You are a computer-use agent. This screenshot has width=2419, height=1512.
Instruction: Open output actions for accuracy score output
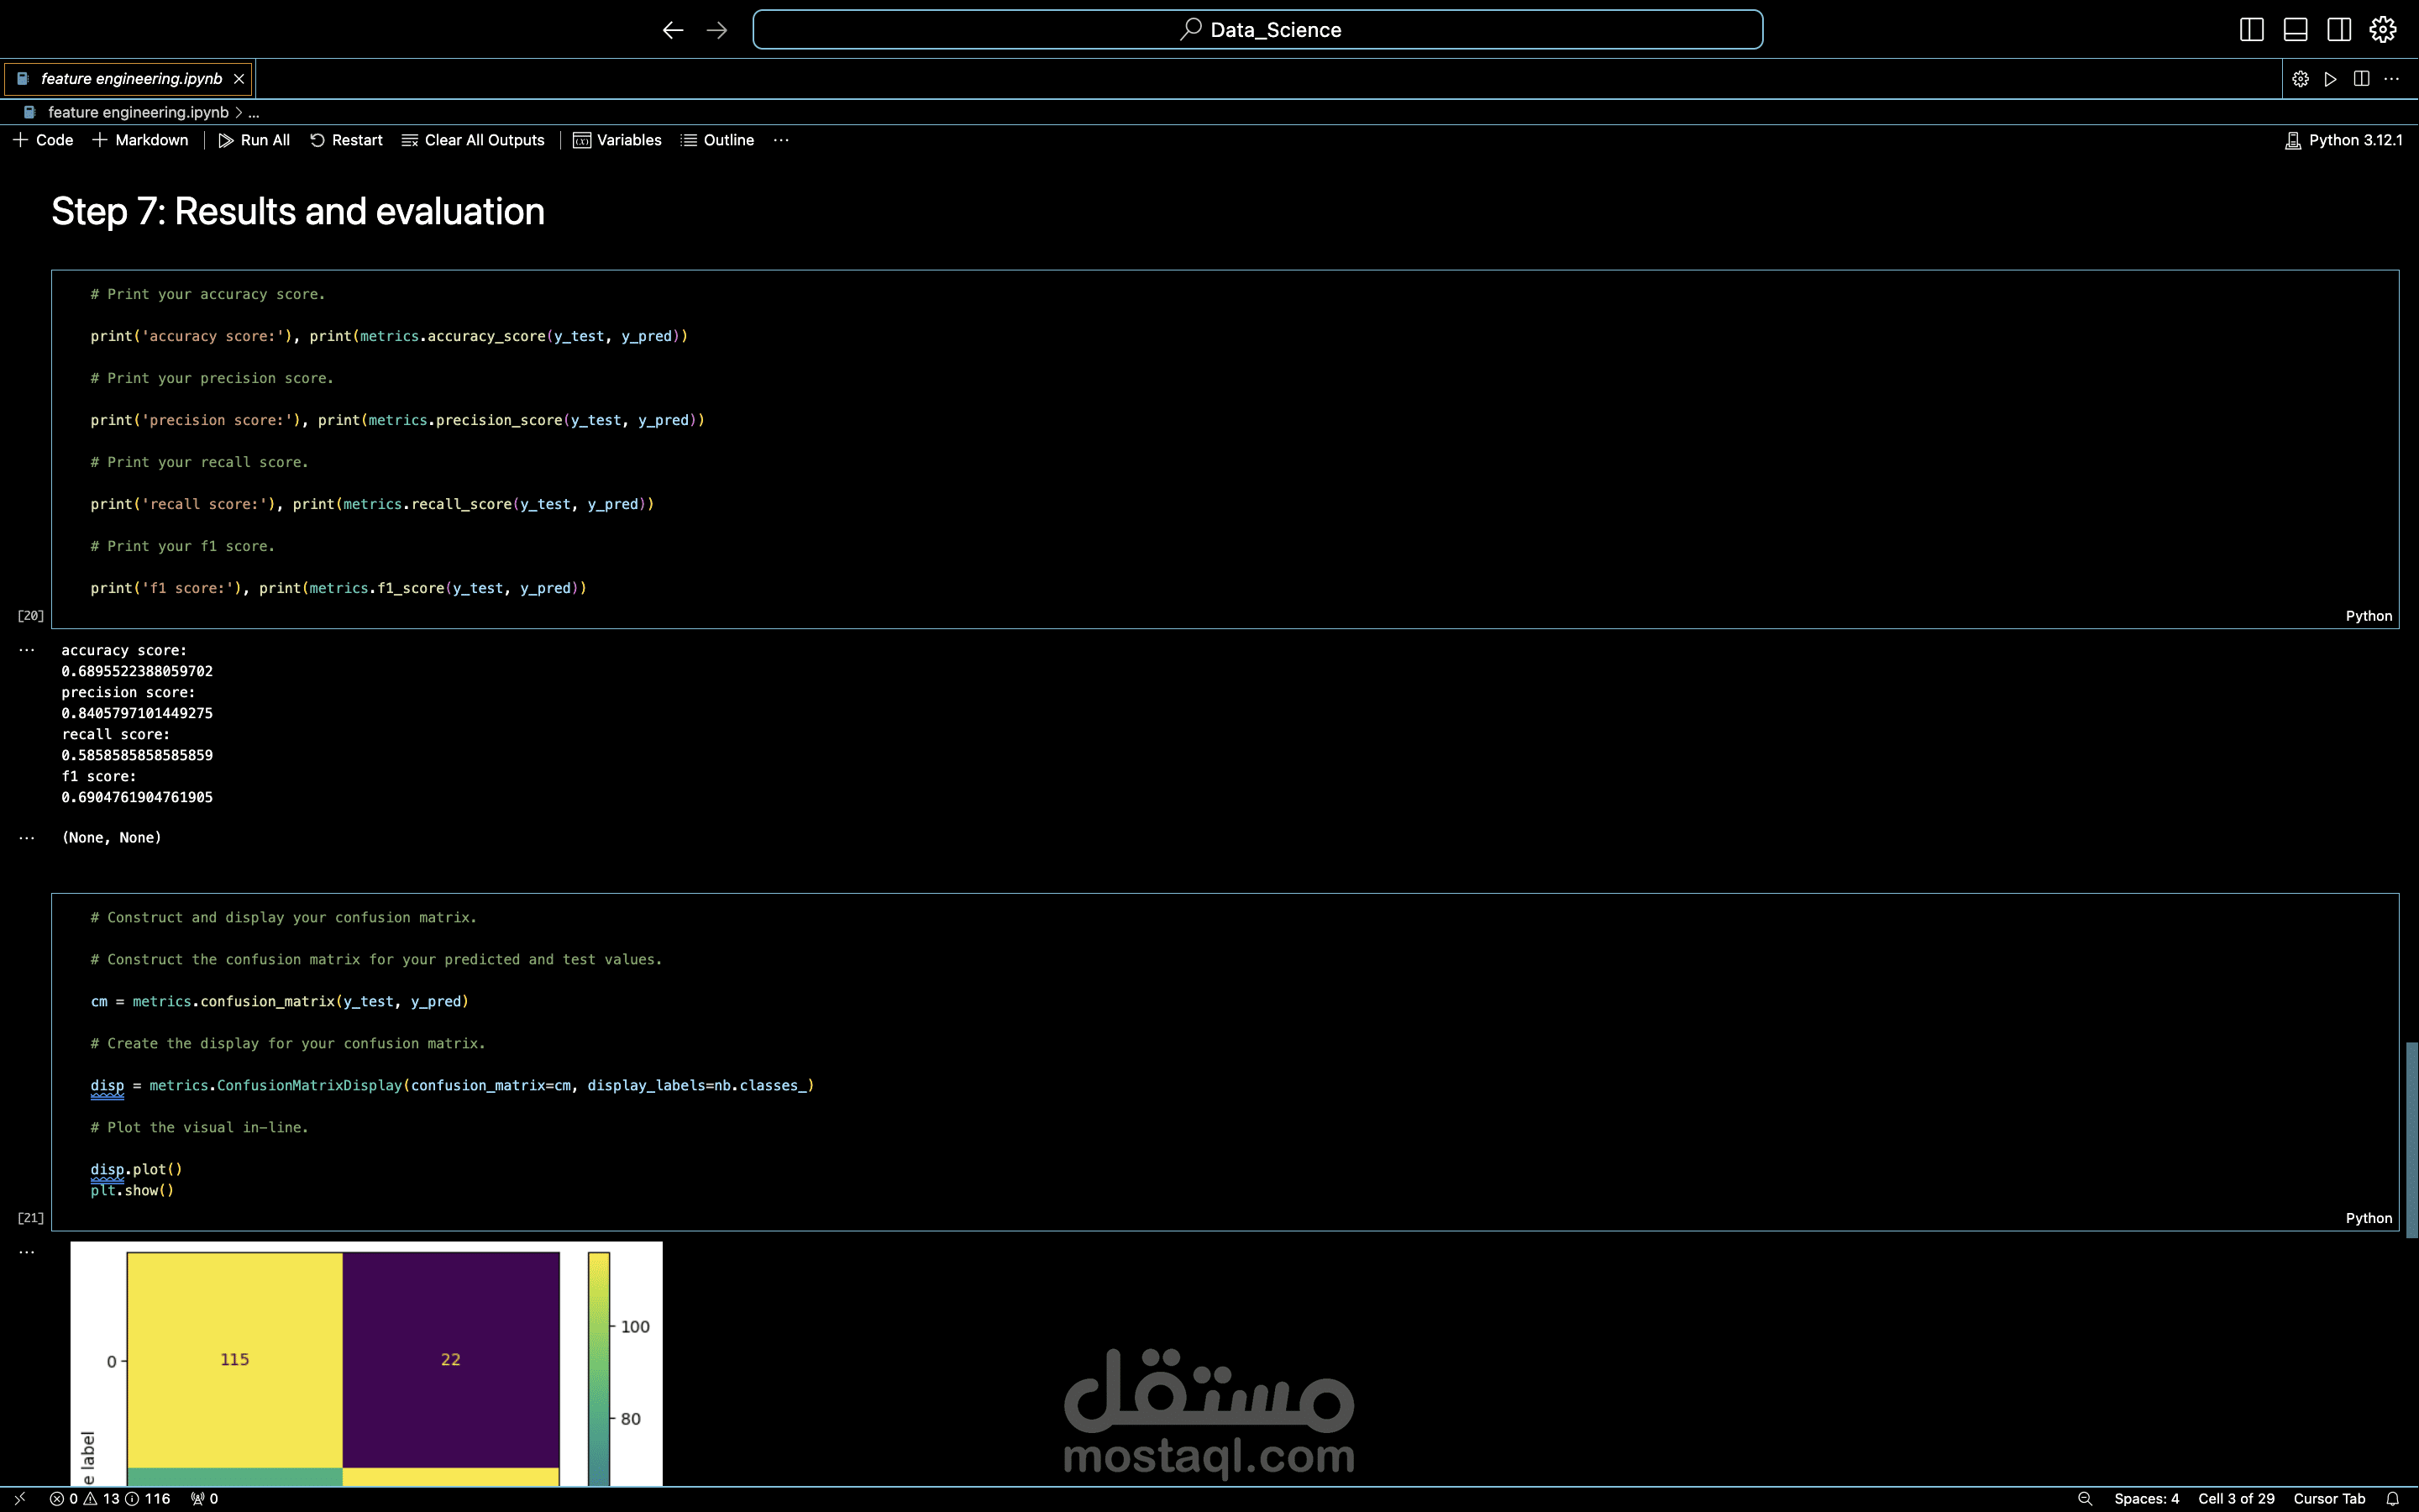point(27,650)
